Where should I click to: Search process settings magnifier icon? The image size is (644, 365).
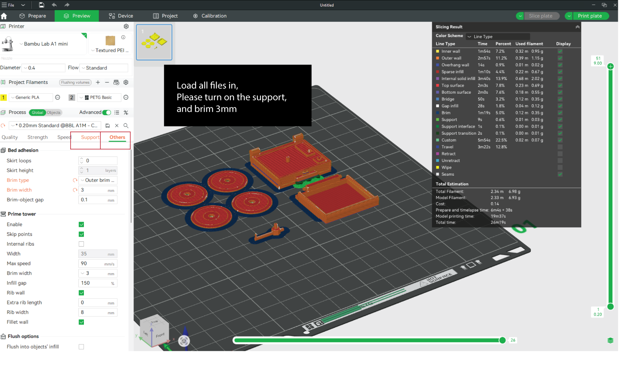pos(126,126)
